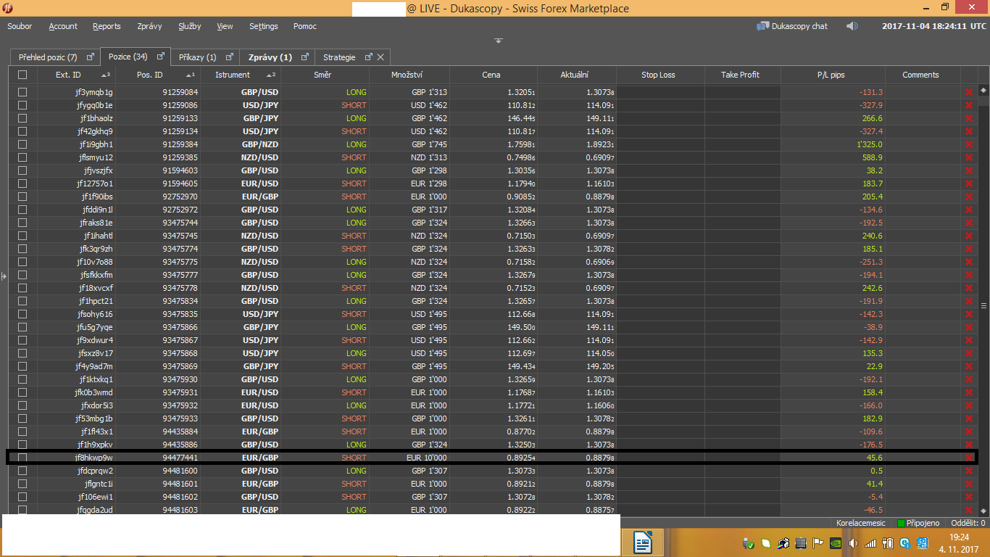Close the Strategie tab
Screen dimensions: 990x557
click(380, 57)
